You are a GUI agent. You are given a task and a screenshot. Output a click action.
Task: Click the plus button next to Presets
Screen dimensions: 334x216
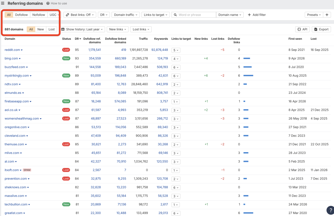coord(327,15)
